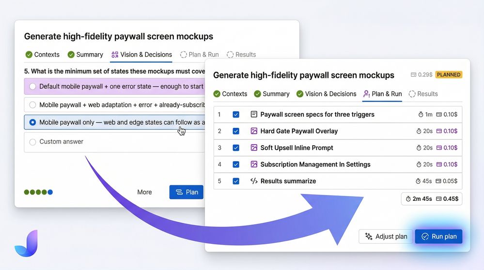
Task: Uncheck Results summarize step checkbox
Action: 236,181
